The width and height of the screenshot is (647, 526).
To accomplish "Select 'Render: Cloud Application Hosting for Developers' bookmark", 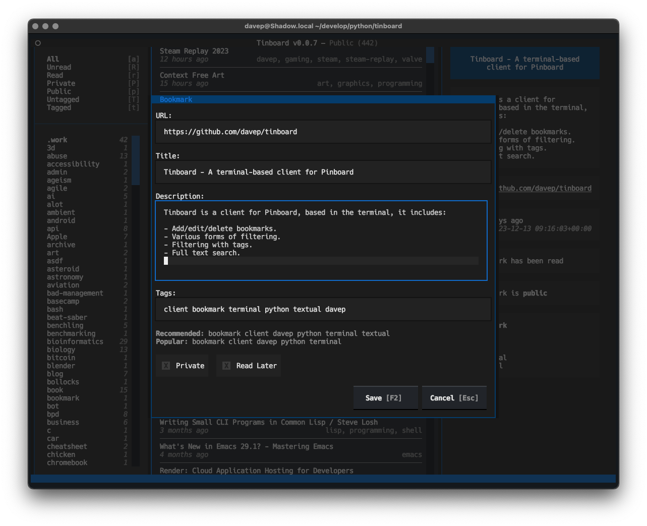I will [291, 471].
